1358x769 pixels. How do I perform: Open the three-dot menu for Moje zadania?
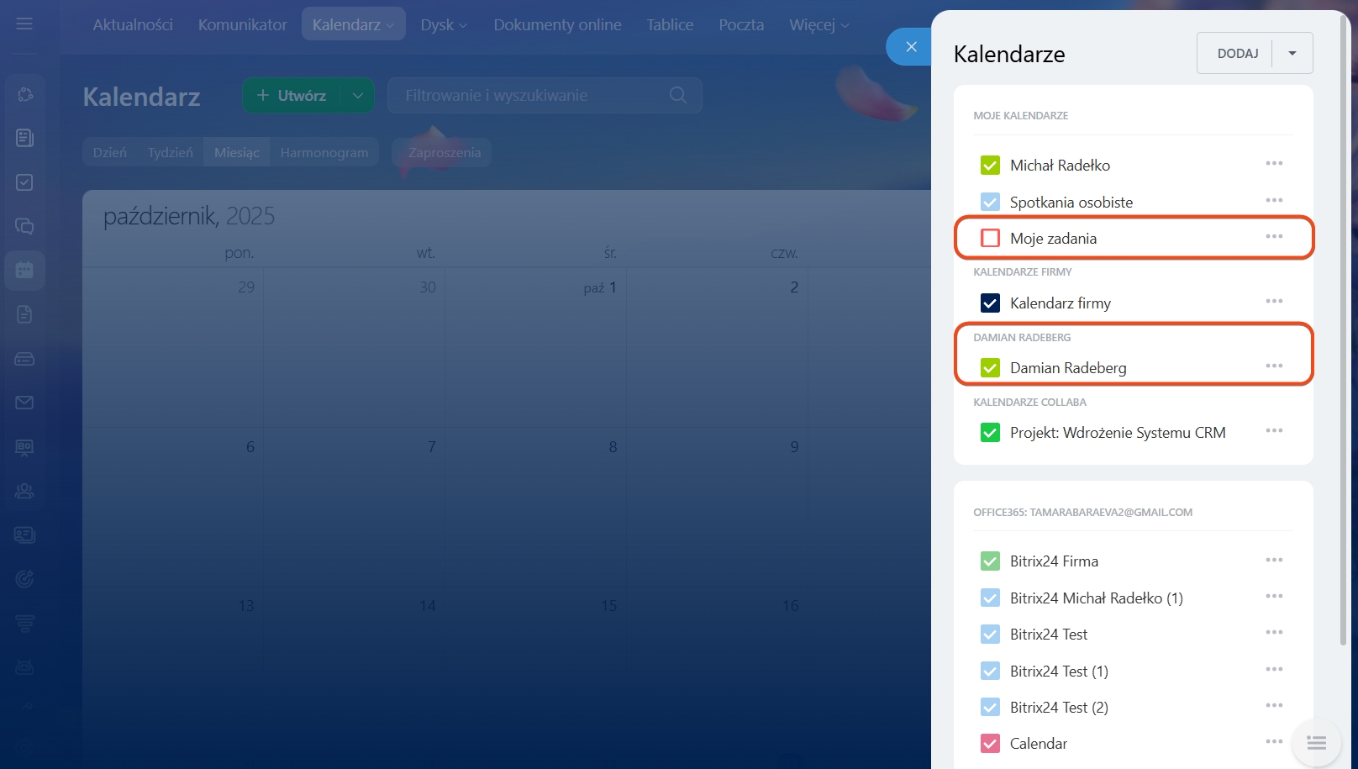coord(1274,237)
